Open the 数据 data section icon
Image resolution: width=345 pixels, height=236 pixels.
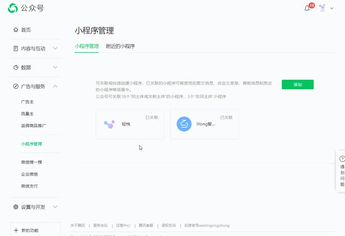pos(16,67)
